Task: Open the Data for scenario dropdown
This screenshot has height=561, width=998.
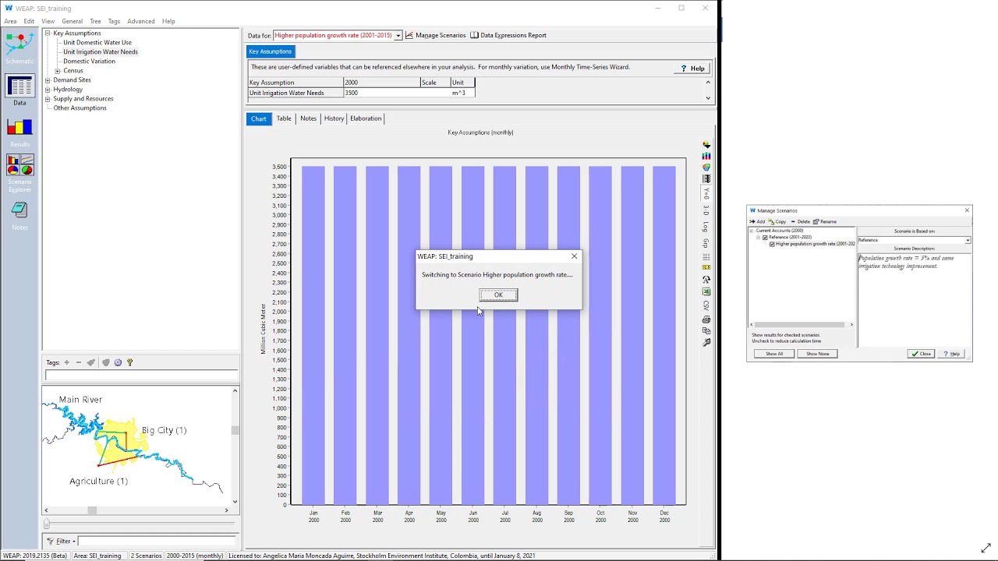Action: click(x=398, y=35)
